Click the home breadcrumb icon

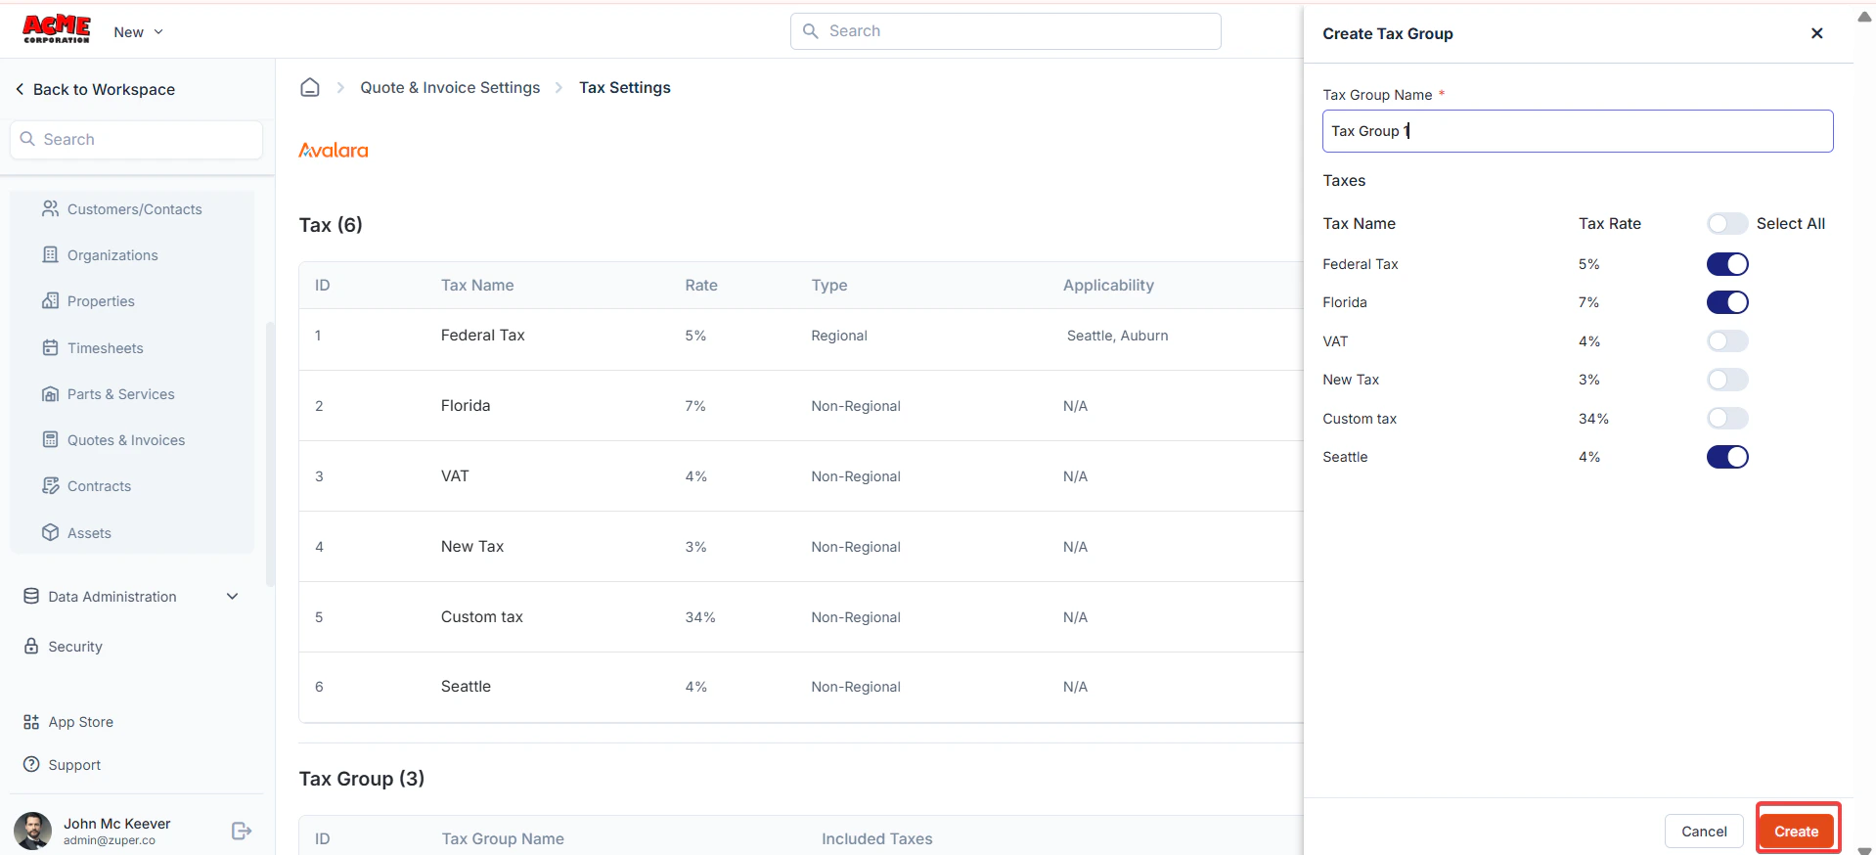click(310, 87)
